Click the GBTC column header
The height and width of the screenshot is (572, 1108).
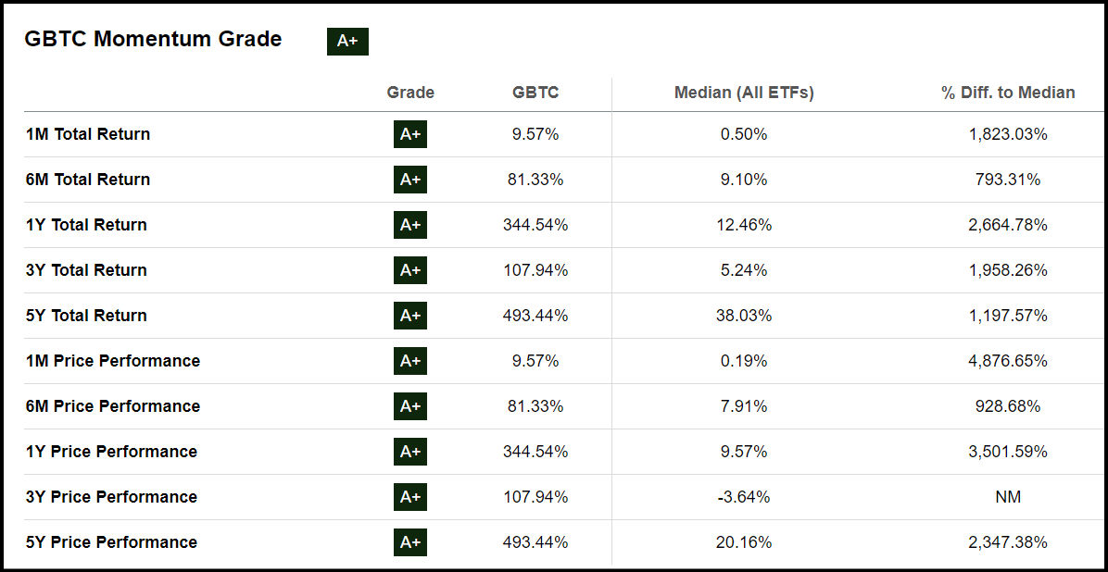point(535,93)
